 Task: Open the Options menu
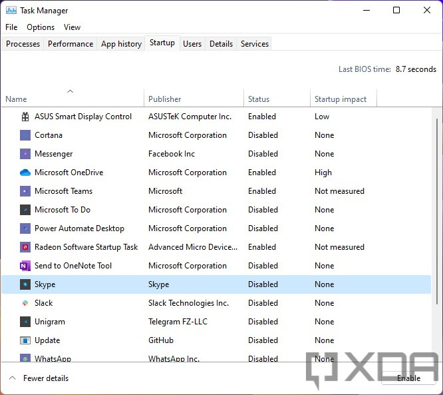41,27
